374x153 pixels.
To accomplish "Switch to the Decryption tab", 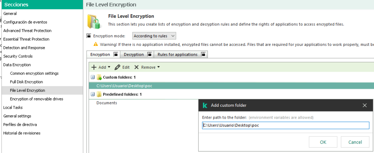I will pos(134,54).
